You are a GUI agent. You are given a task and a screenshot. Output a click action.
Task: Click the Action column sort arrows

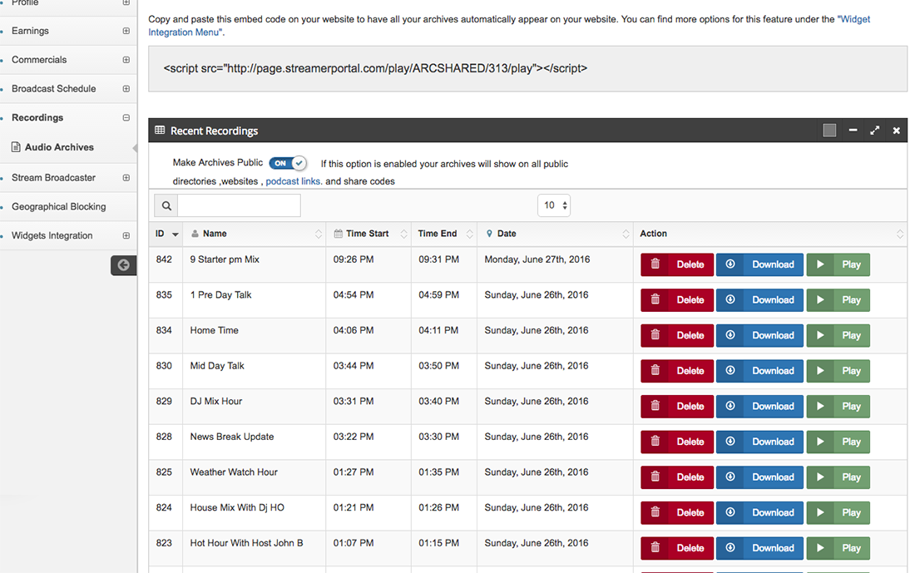(x=900, y=234)
